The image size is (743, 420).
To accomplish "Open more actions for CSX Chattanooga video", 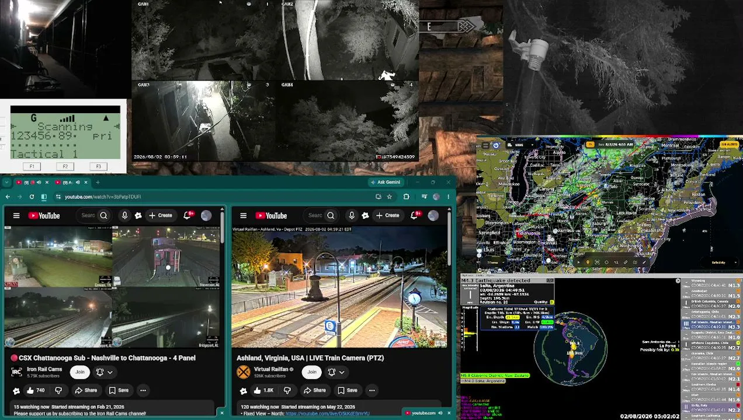I will pyautogui.click(x=143, y=390).
